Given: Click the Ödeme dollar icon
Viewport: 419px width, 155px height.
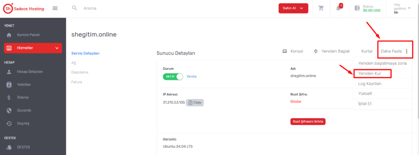Looking at the screenshot, I should (9, 97).
